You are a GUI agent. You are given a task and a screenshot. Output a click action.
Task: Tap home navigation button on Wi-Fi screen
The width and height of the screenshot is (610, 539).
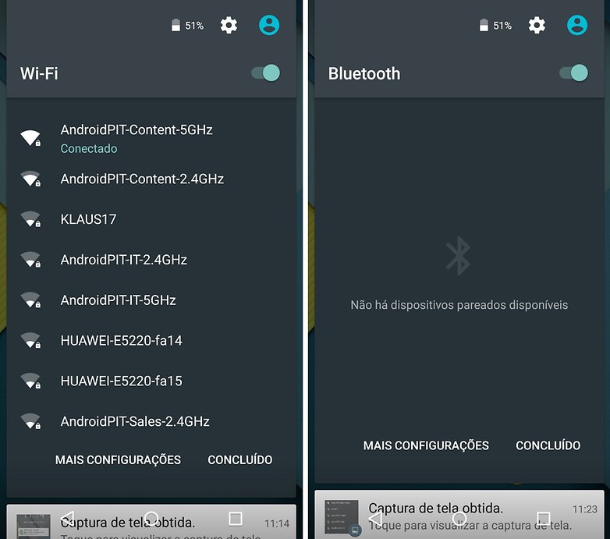(x=151, y=519)
